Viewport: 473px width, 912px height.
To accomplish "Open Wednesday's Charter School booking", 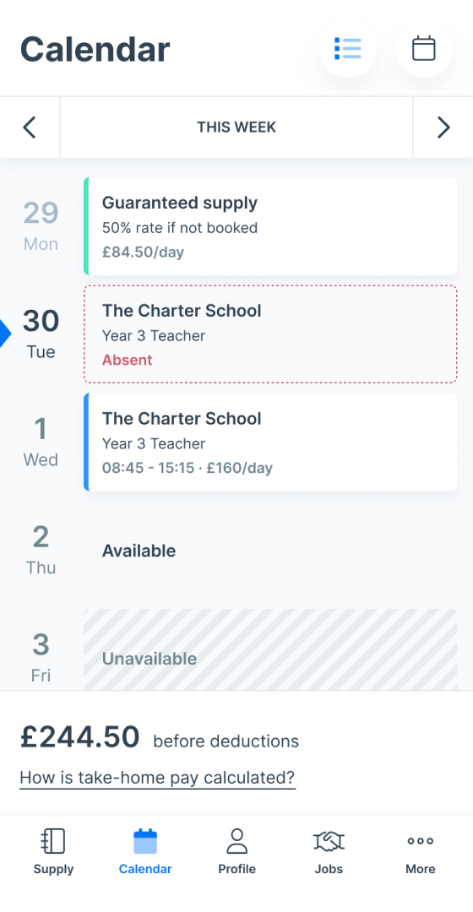I will coord(270,442).
